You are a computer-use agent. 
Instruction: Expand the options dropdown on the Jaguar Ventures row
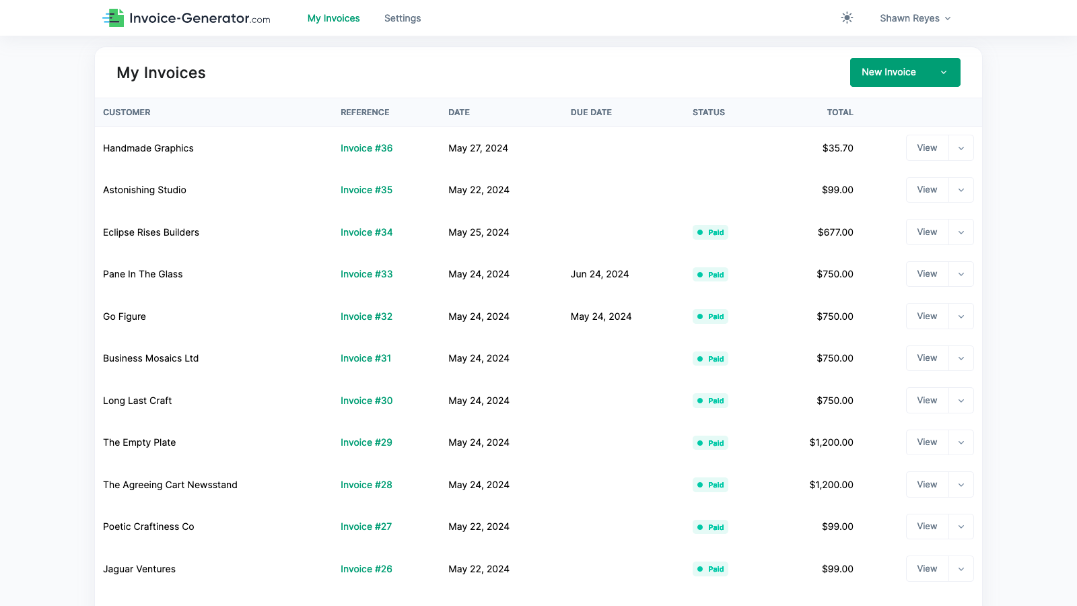click(961, 568)
